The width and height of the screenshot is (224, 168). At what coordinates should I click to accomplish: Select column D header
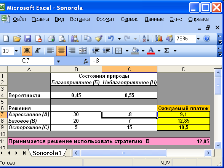click(x=184, y=69)
